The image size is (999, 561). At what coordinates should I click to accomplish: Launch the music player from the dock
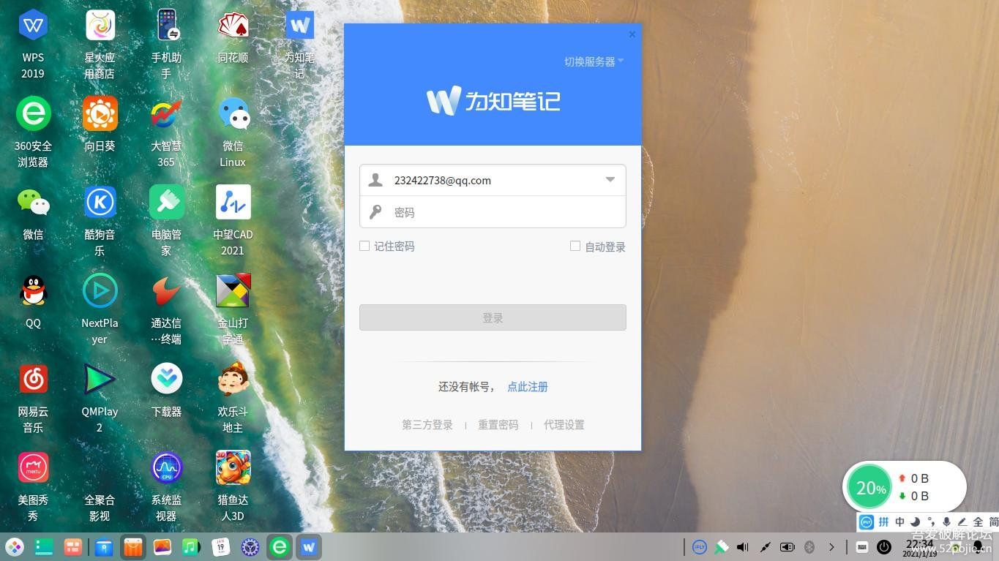[191, 546]
